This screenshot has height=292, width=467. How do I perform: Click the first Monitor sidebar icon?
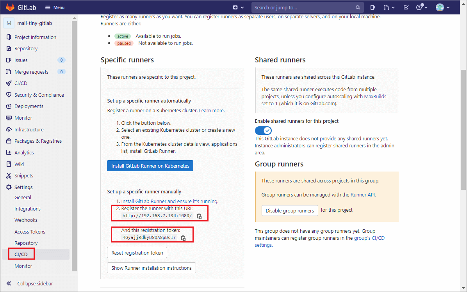point(9,118)
